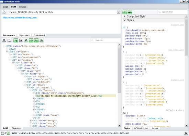Click the DOM tree scroll-down arrow
This screenshot has width=189, height=136.
tap(119, 125)
